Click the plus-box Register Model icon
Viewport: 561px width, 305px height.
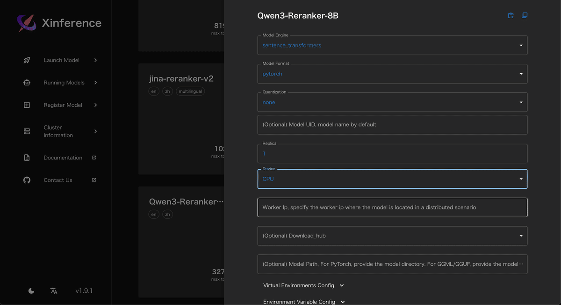pyautogui.click(x=27, y=105)
